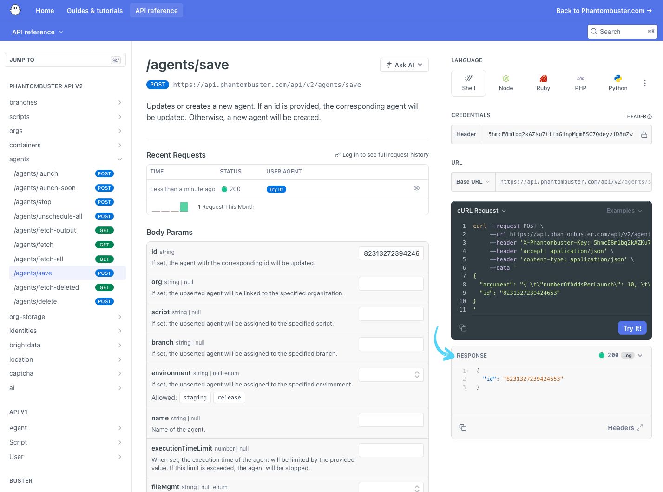This screenshot has height=492, width=663.
Task: Click the request history bar chart
Action: pyautogui.click(x=170, y=207)
